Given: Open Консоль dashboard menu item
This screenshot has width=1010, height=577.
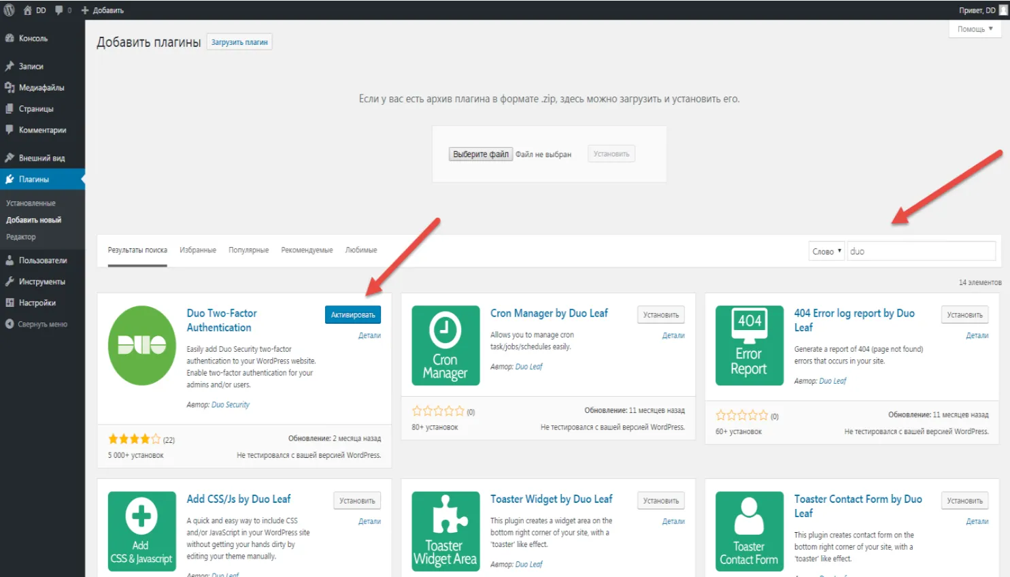Looking at the screenshot, I should [42, 38].
